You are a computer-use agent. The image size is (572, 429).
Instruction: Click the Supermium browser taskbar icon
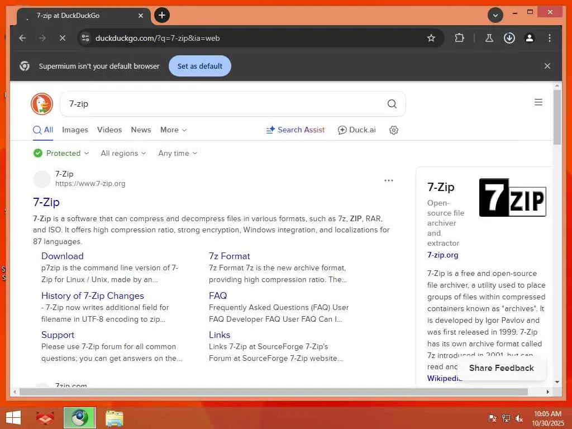click(79, 418)
